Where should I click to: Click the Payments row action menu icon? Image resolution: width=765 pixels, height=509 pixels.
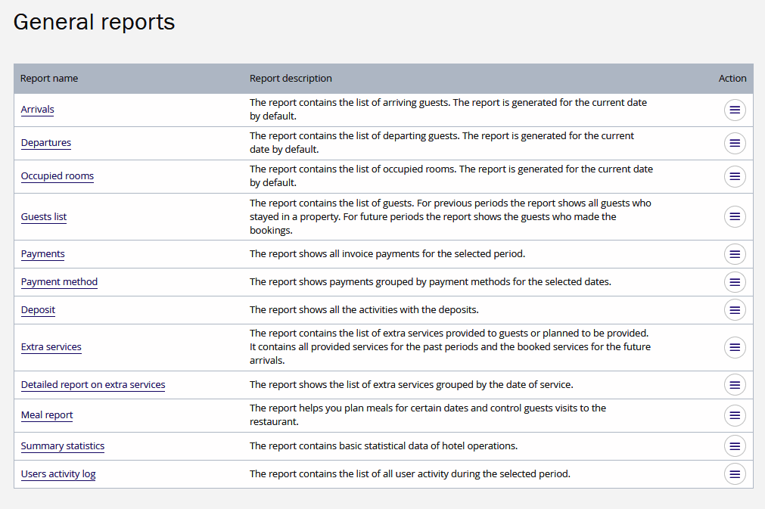734,254
